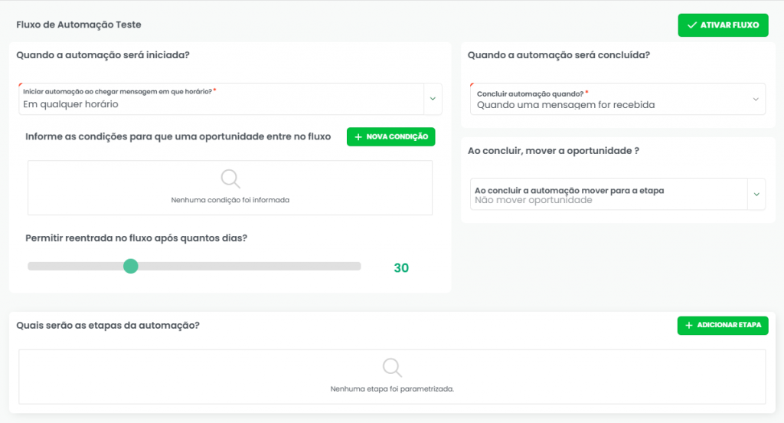Click the Não mover oportunidade placeholder

click(x=533, y=200)
